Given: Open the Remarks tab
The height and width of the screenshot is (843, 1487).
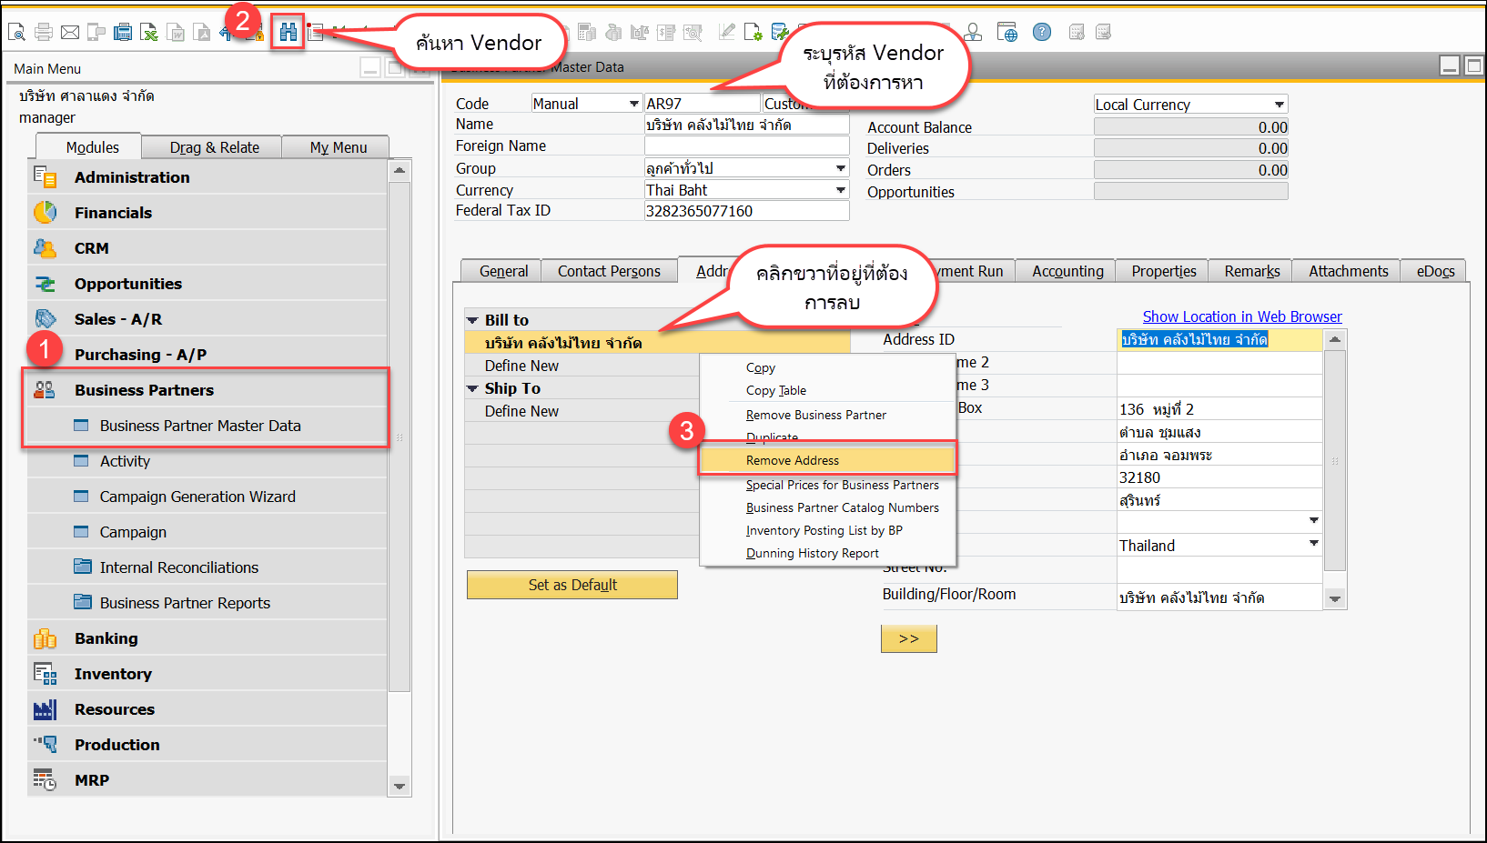Looking at the screenshot, I should click(1252, 271).
